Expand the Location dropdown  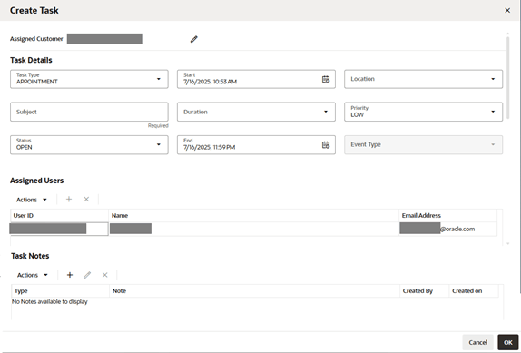[423, 79]
